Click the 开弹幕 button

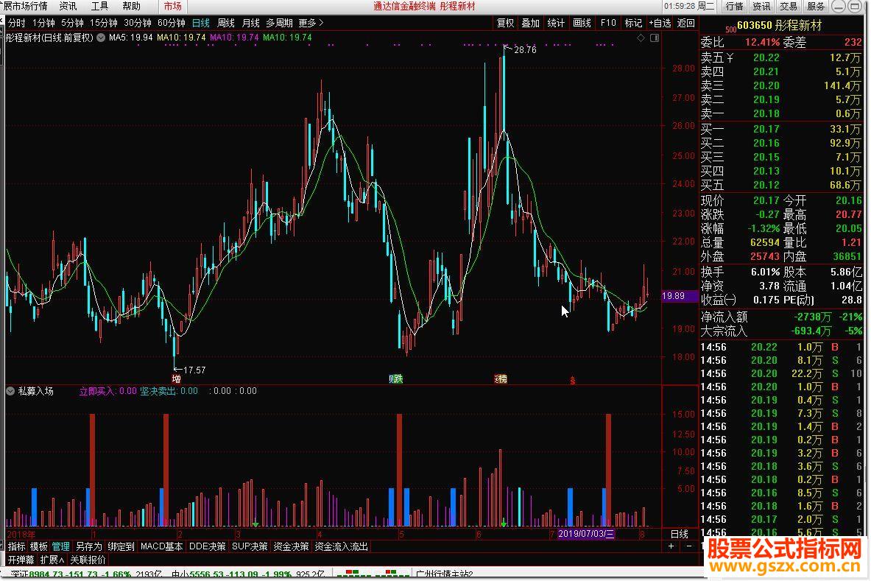point(21,560)
